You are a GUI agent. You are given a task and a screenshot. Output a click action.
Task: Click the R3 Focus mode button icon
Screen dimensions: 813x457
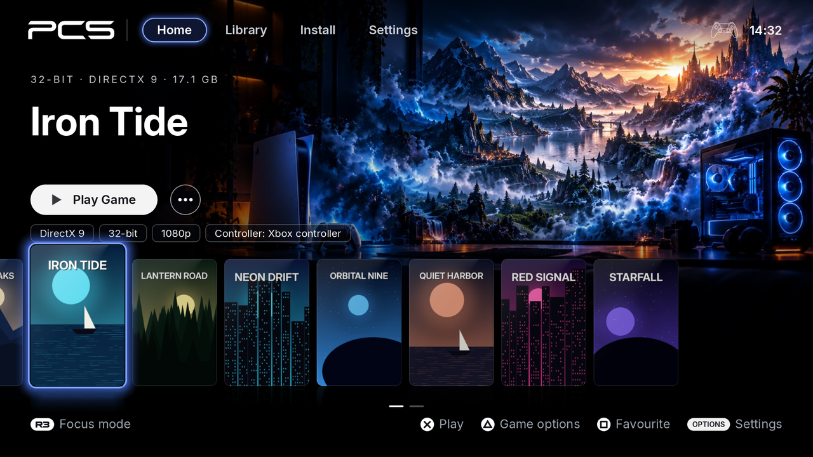[43, 424]
